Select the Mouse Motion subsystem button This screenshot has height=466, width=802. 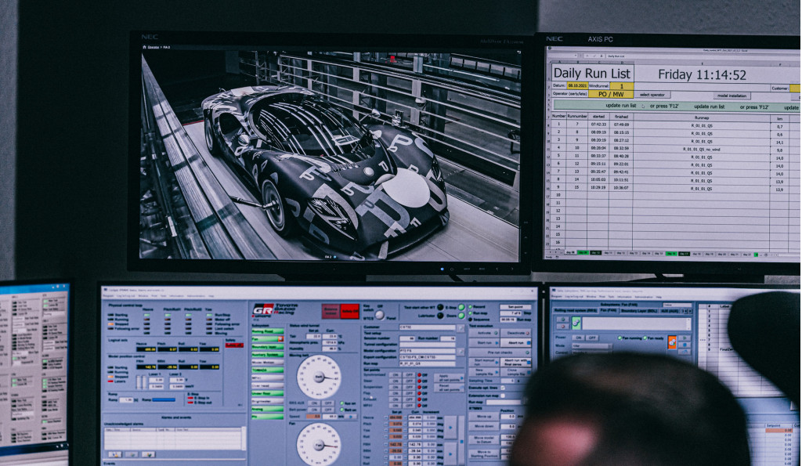click(268, 362)
